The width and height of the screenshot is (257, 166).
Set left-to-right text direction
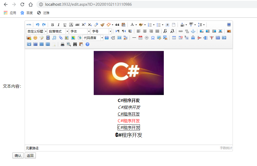118,31
